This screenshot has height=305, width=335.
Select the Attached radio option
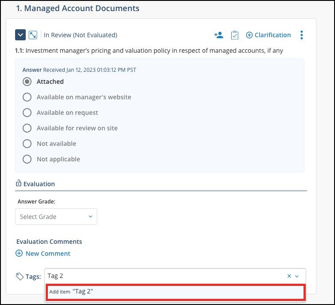pyautogui.click(x=27, y=82)
